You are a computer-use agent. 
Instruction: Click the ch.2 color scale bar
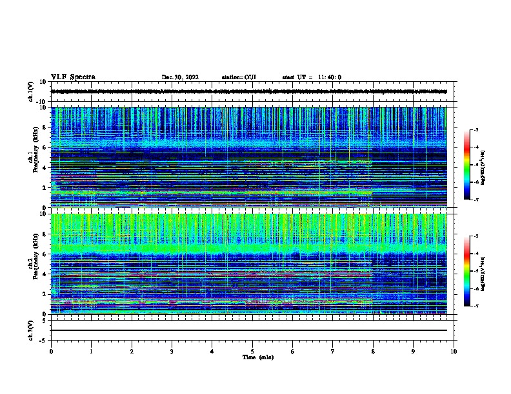(x=467, y=271)
